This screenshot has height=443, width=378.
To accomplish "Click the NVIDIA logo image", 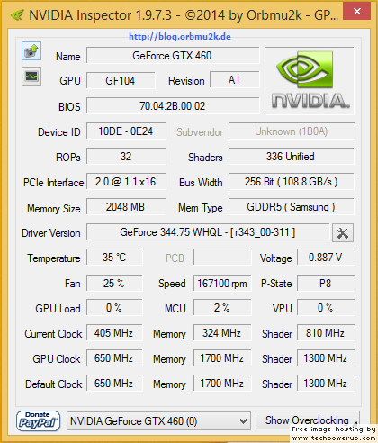I will pos(310,81).
